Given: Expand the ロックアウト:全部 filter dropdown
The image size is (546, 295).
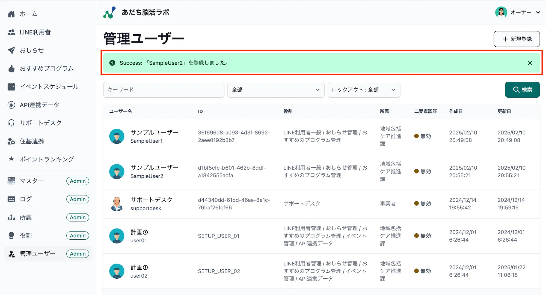Looking at the screenshot, I should click(x=364, y=90).
